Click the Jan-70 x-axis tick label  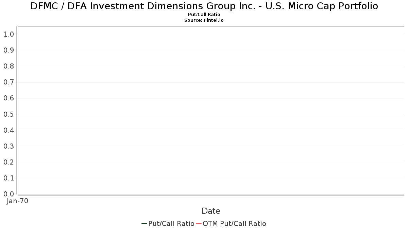pos(17,201)
